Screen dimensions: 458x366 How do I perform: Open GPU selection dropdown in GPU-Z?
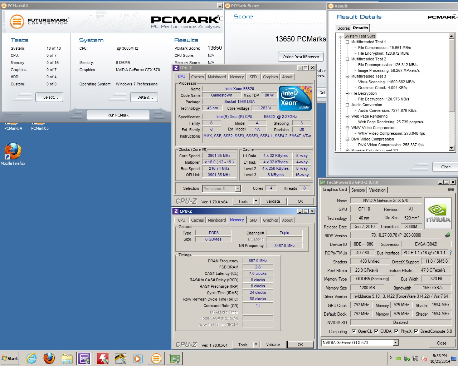point(395,342)
